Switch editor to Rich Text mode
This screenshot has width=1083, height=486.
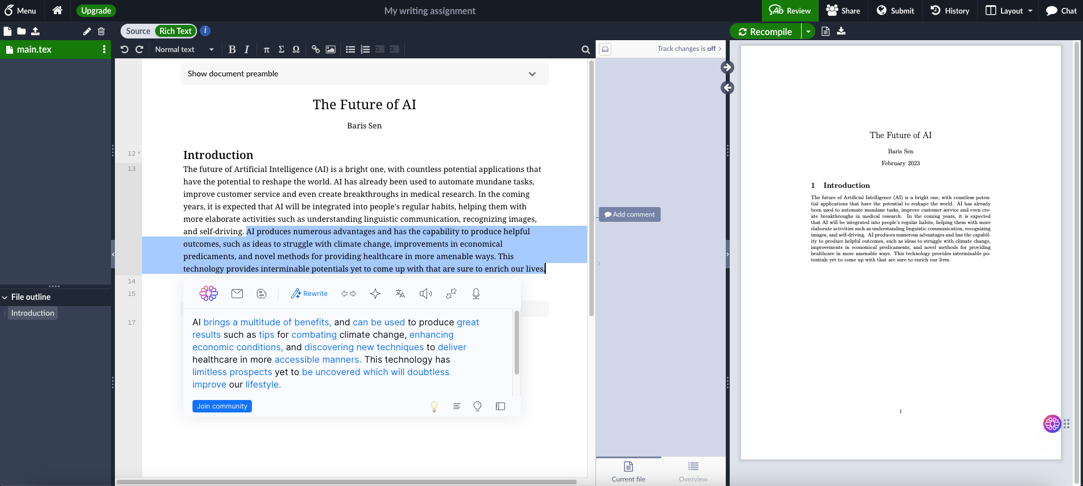pyautogui.click(x=175, y=31)
